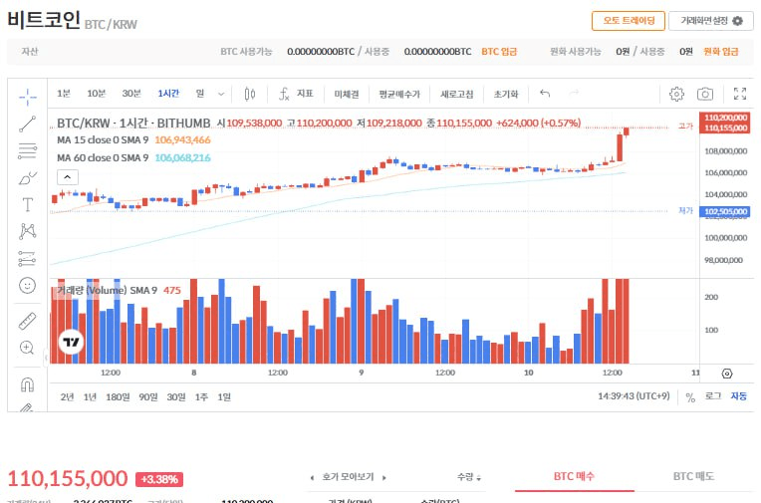
Task: Set chart range to 1년
Action: pos(90,397)
